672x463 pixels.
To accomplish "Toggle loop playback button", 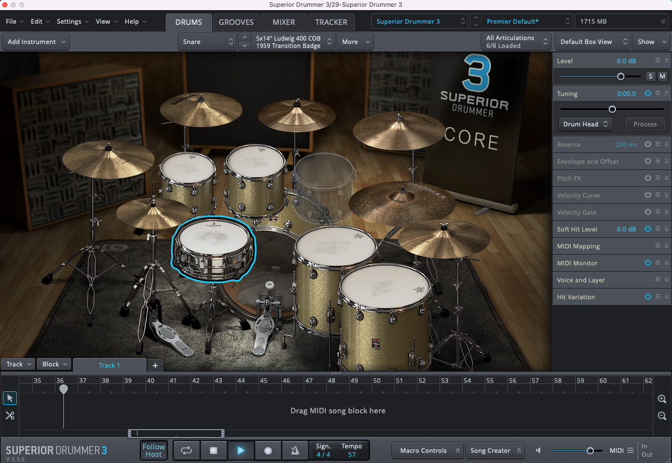I will 187,450.
